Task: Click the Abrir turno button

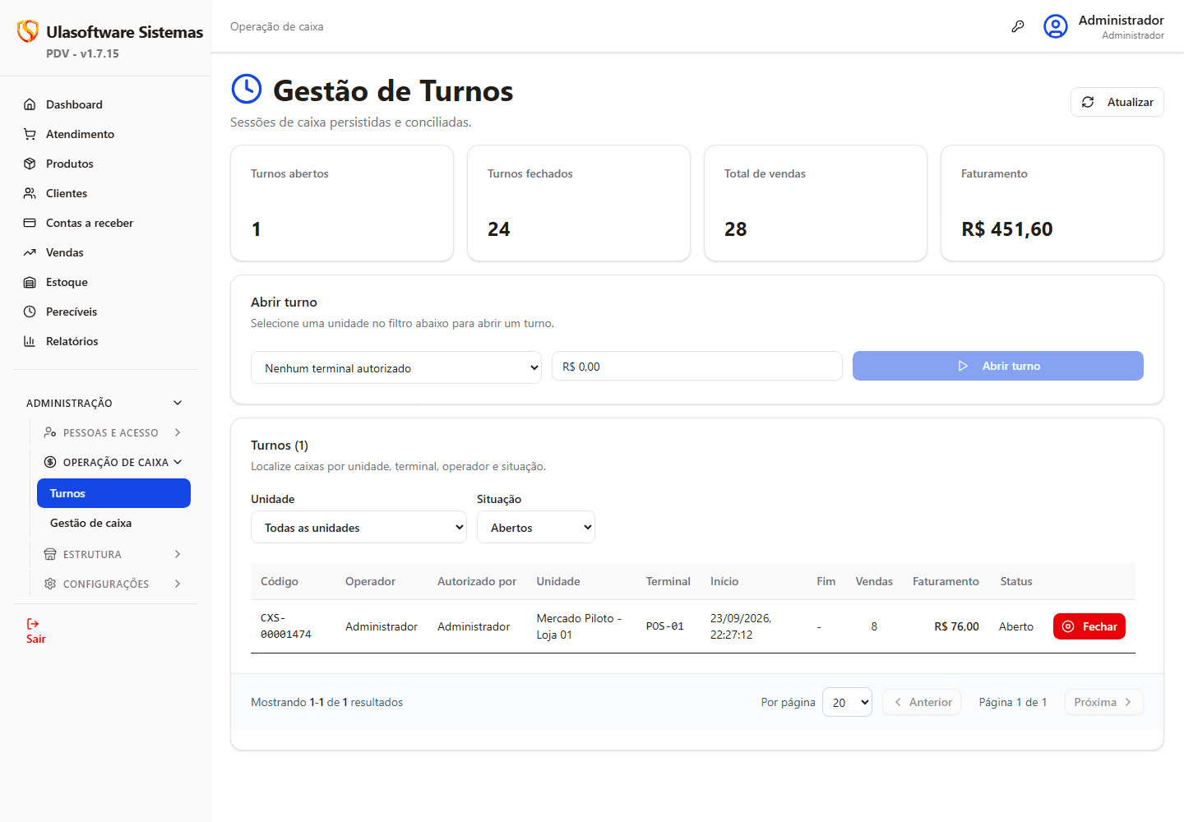Action: tap(998, 366)
